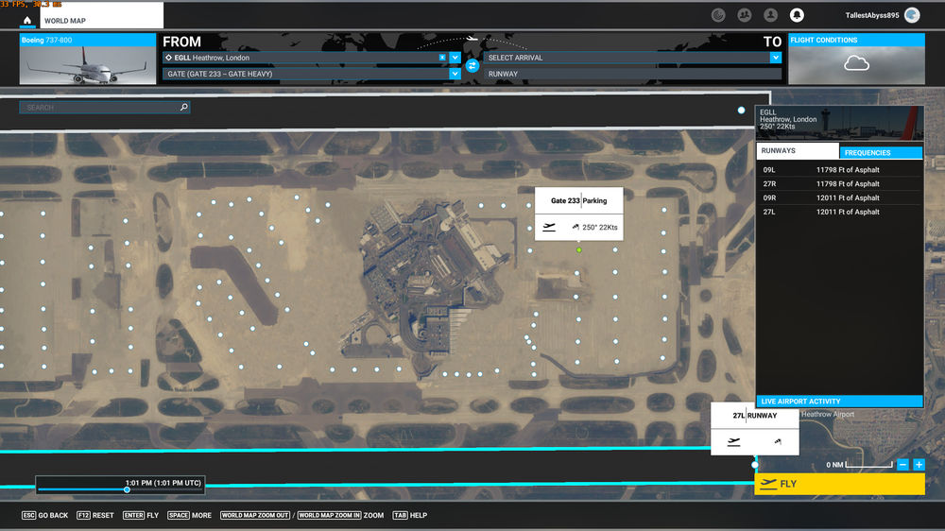Swap departure and arrival airports
Viewport: 945px width, 531px height.
[x=472, y=65]
